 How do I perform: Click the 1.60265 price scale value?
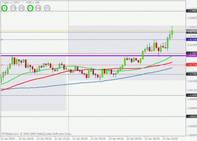pyautogui.click(x=192, y=126)
